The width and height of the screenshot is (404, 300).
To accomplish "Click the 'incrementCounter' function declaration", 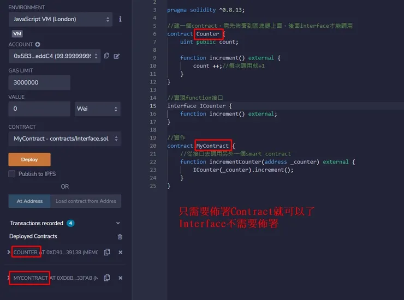I will pos(268,161).
